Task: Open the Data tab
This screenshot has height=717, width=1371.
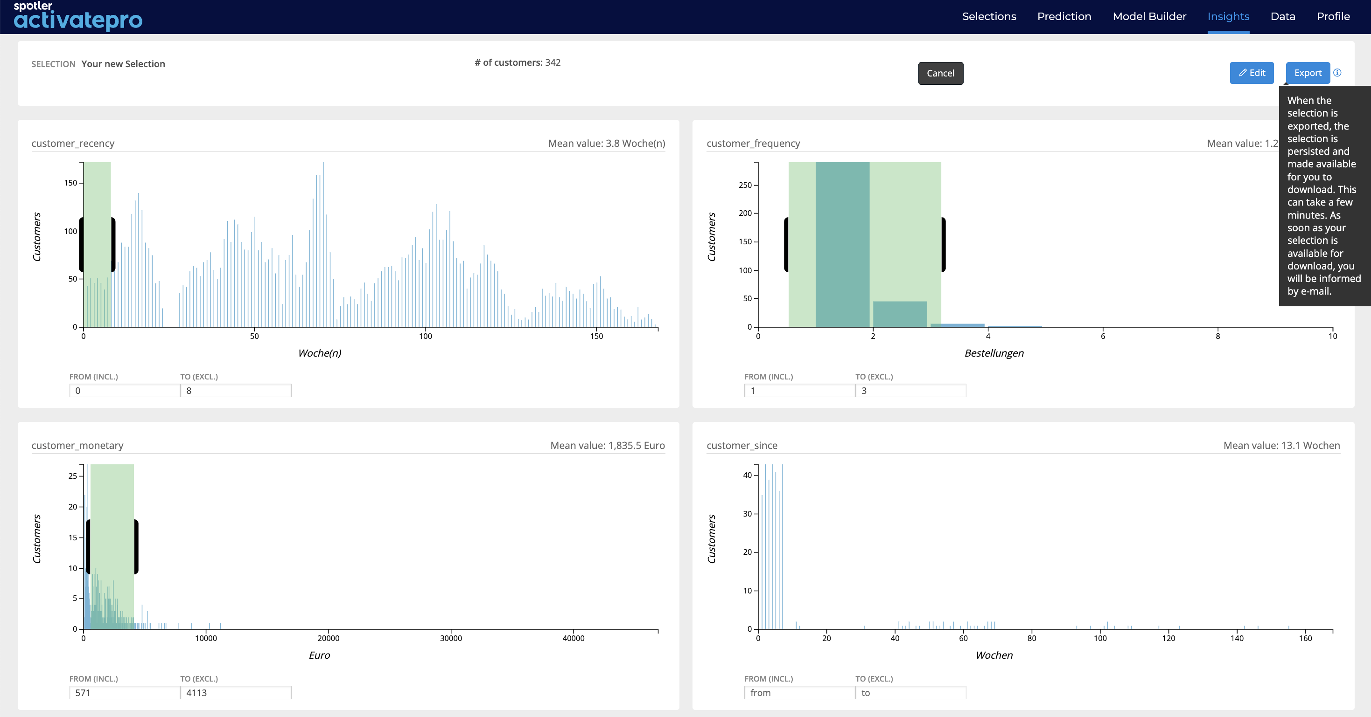Action: coord(1283,16)
